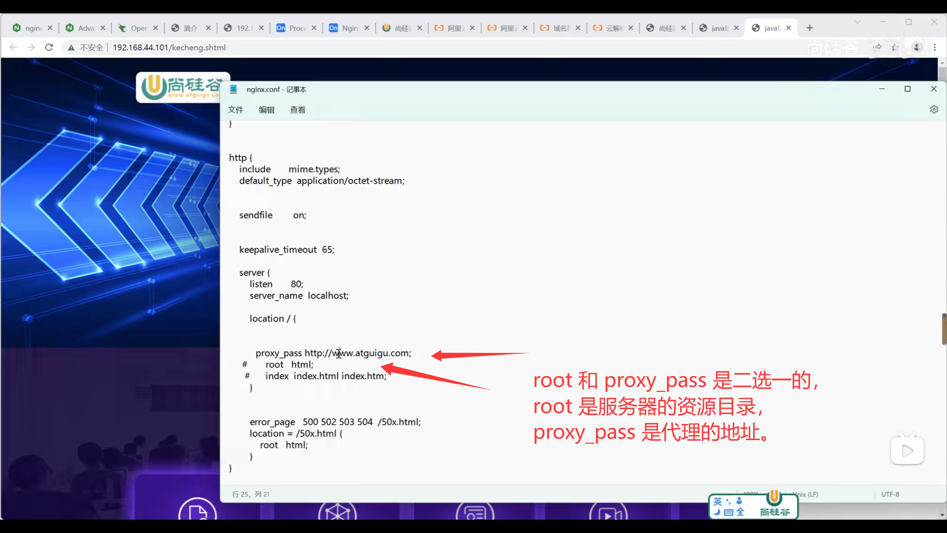947x533 pixels.
Task: Open Notepad settings gear icon
Action: click(x=934, y=110)
